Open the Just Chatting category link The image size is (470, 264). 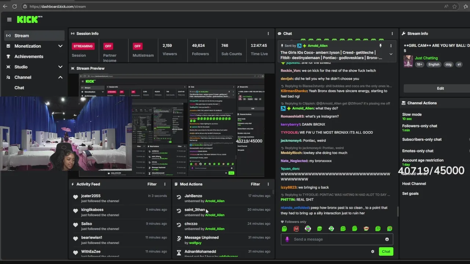click(426, 58)
